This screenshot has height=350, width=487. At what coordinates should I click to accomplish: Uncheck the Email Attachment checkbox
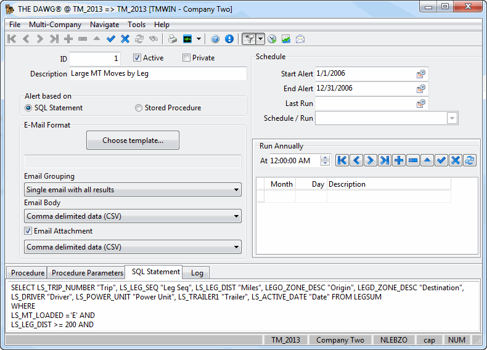coord(28,231)
